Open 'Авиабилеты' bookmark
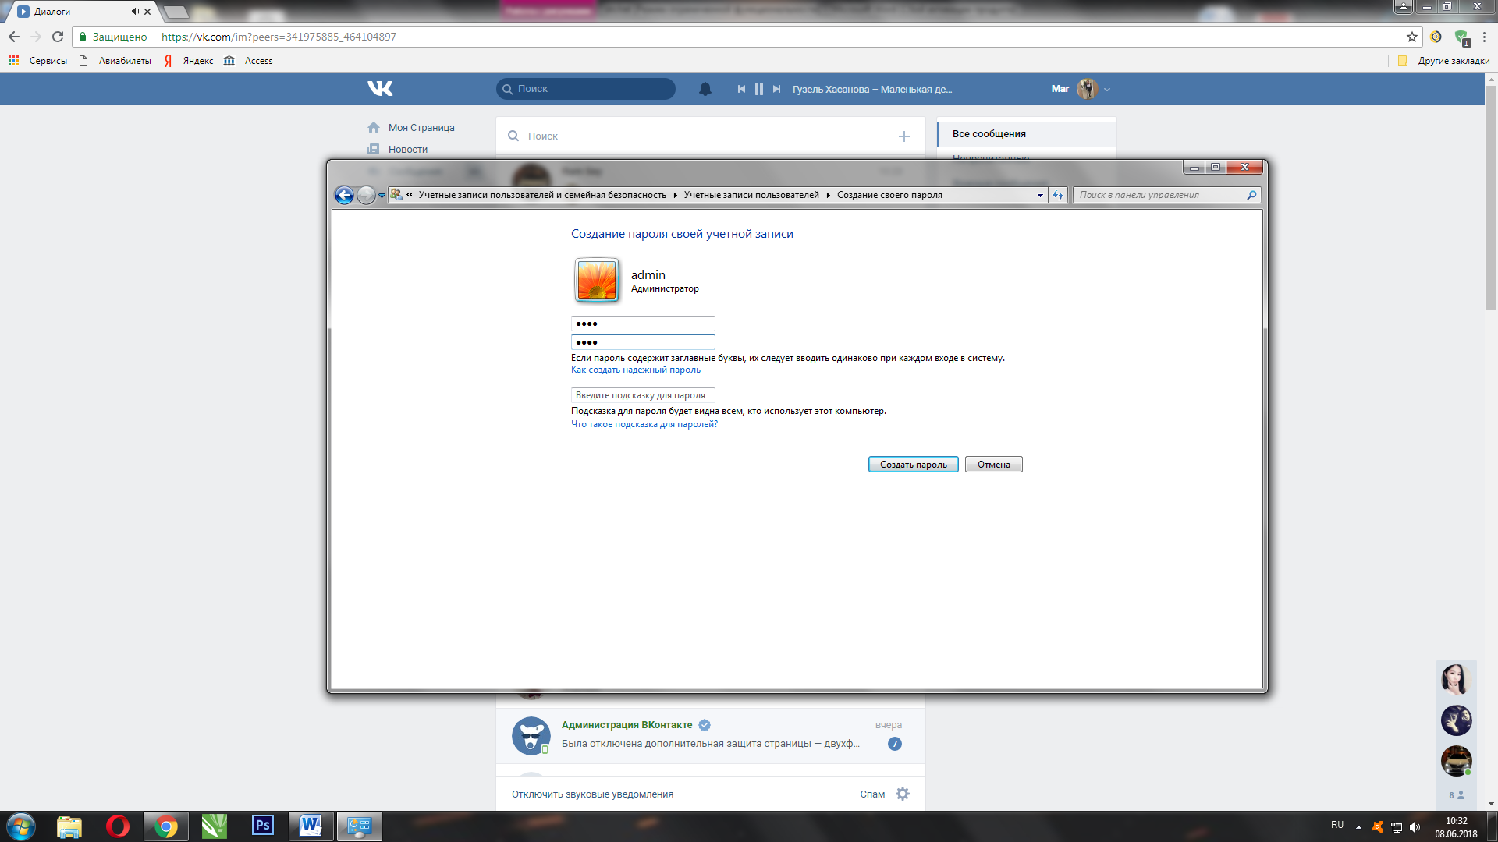The height and width of the screenshot is (842, 1498). (x=115, y=61)
